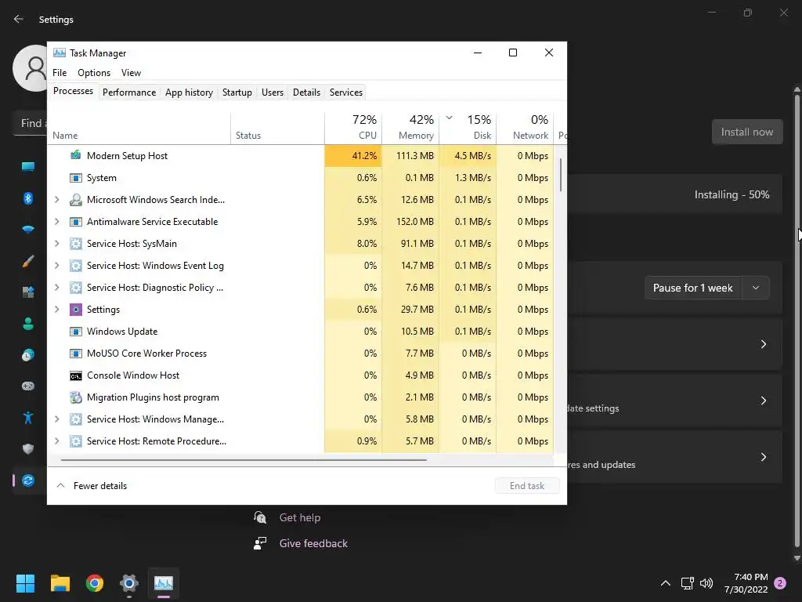Open Google Chrome from the taskbar
Screen dimensions: 802x602
(95, 583)
